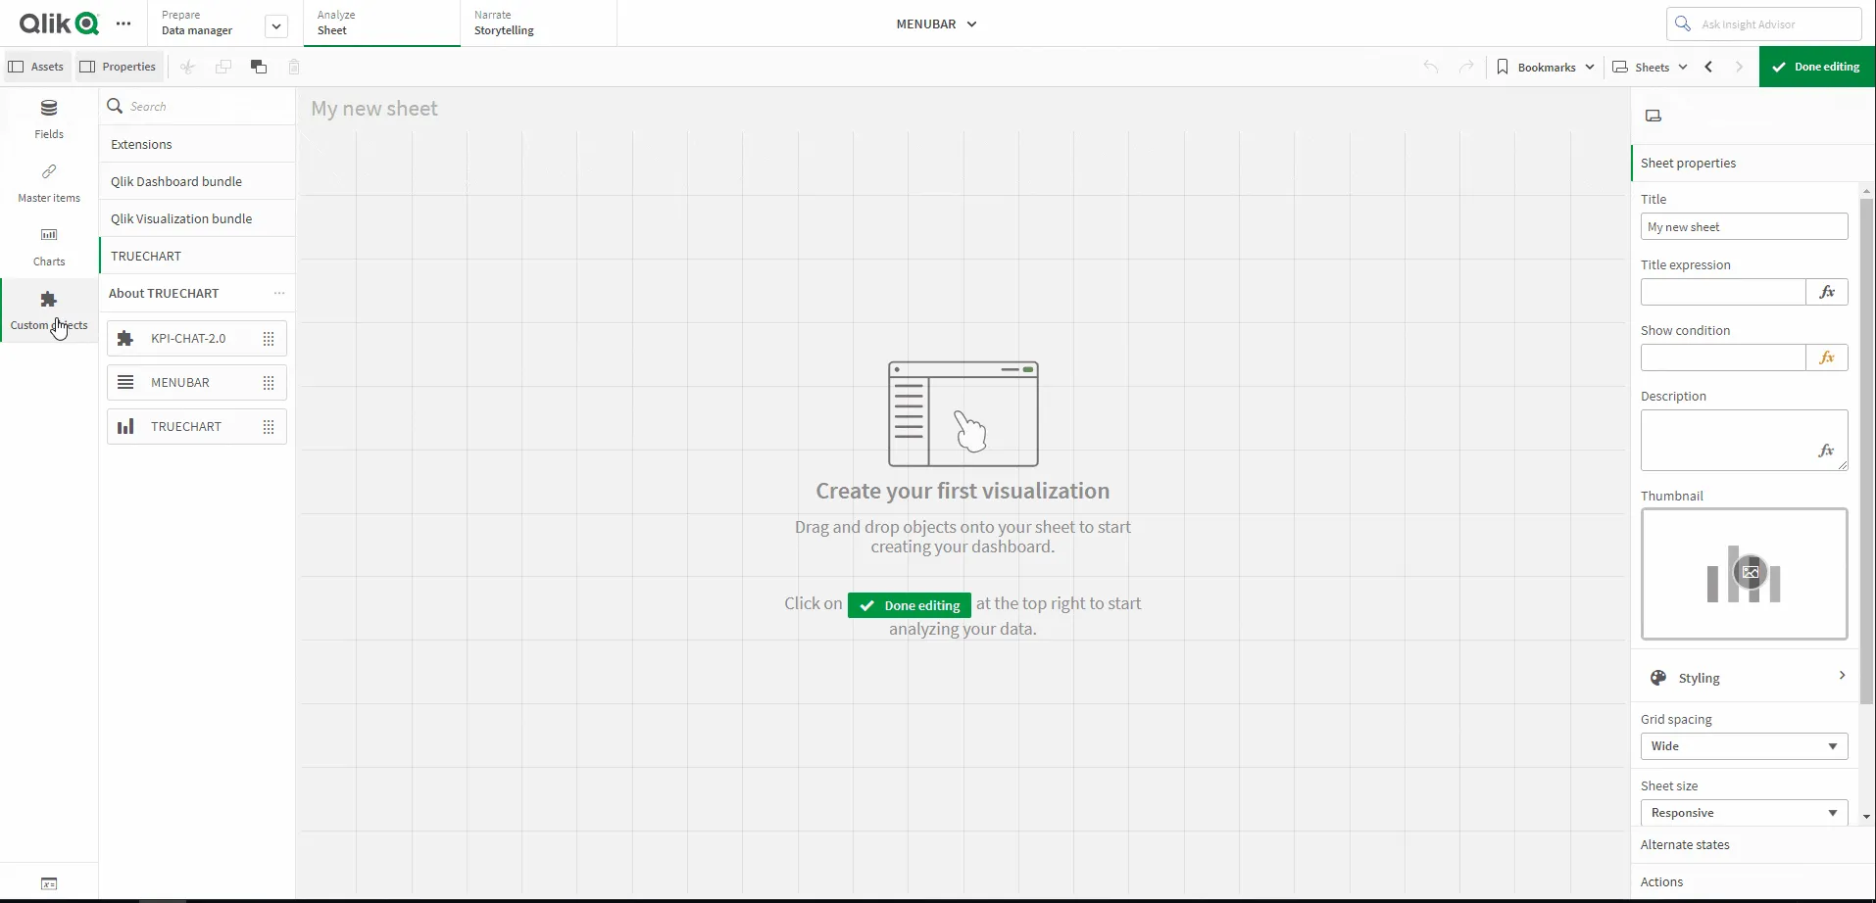1876x903 pixels.
Task: Expand the Styling section
Action: click(1743, 677)
